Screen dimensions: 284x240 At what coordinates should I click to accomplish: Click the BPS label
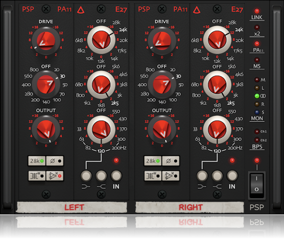point(257,147)
